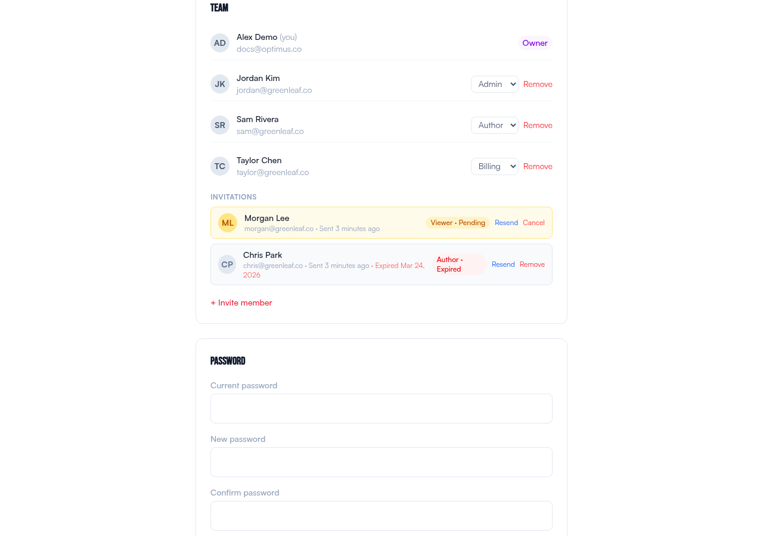The image size is (763, 536).
Task: Click the New password input box
Action: [x=381, y=462]
